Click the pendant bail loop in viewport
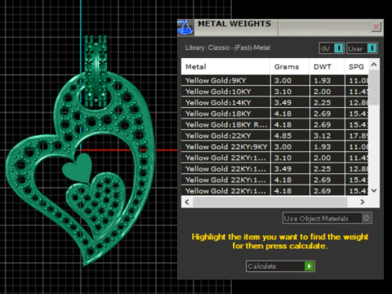The height and width of the screenshot is (294, 392). (96, 71)
